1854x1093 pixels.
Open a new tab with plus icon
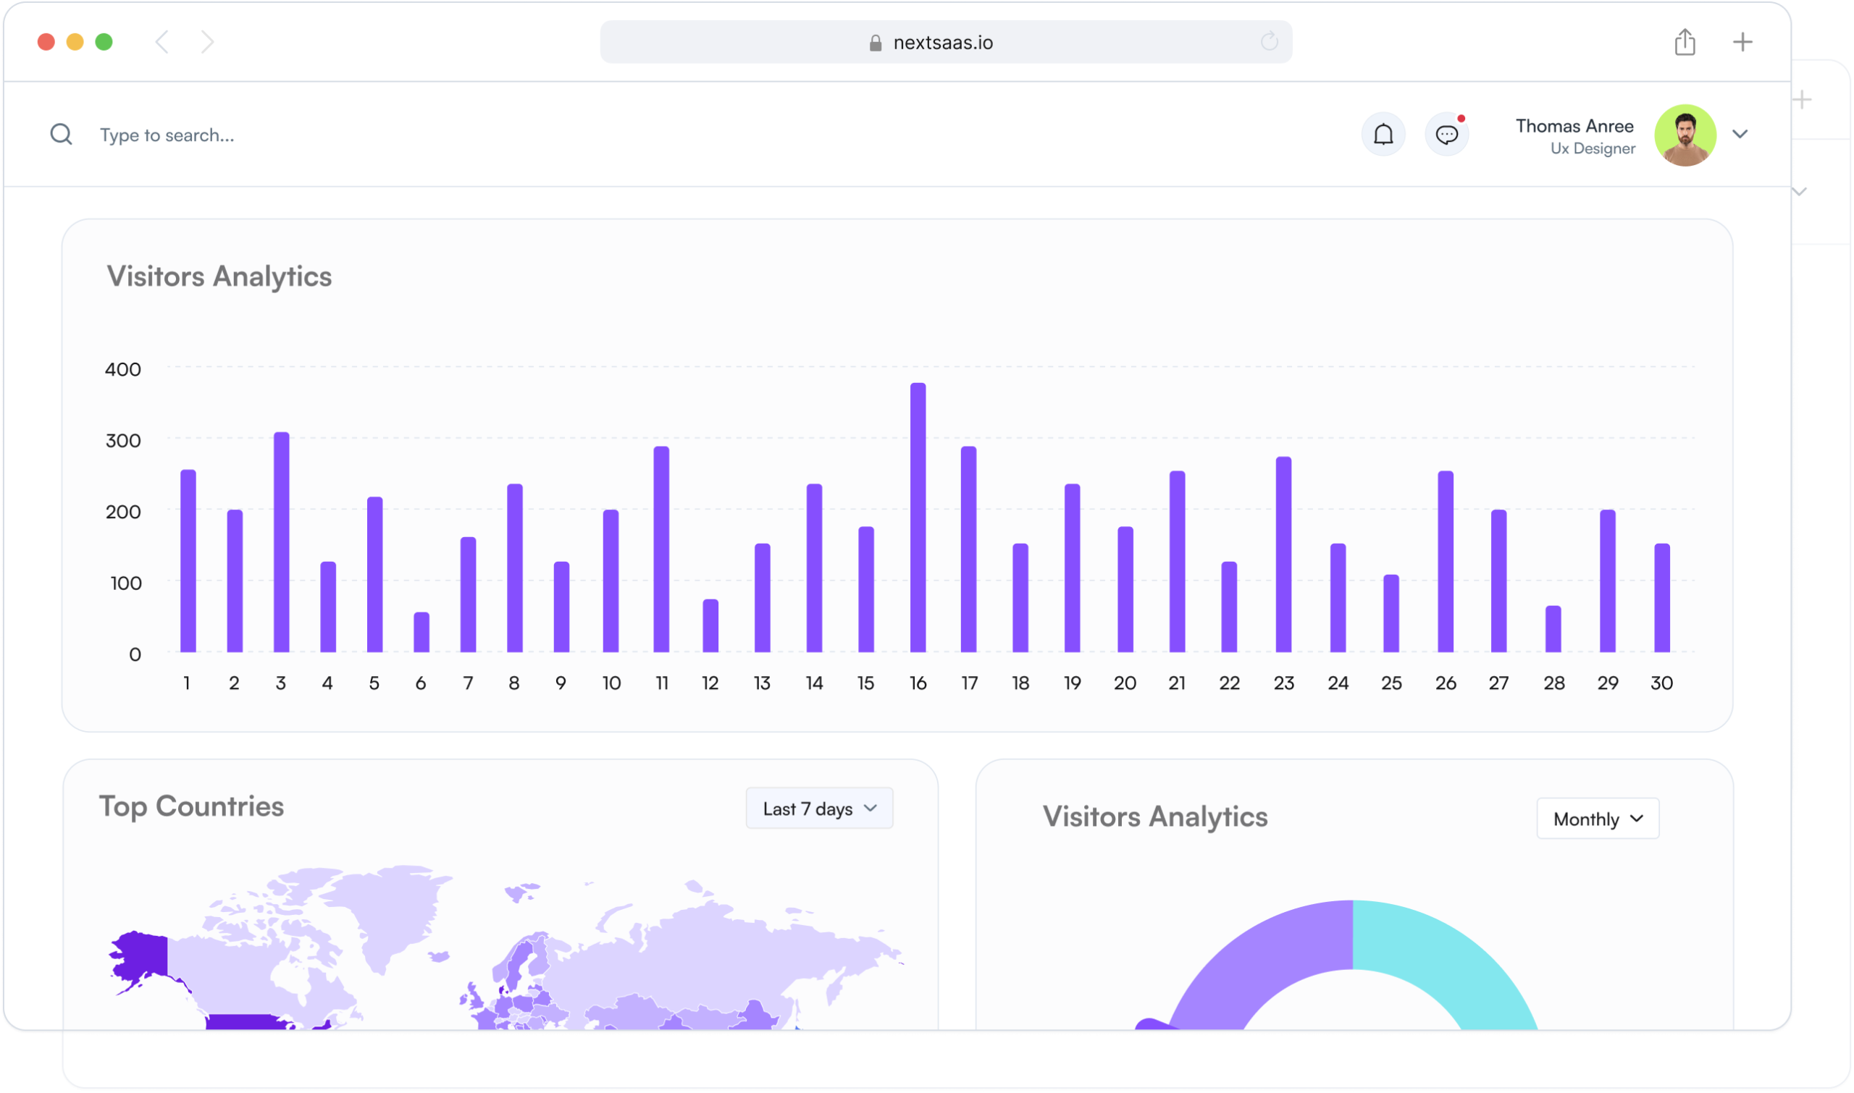tap(1742, 42)
